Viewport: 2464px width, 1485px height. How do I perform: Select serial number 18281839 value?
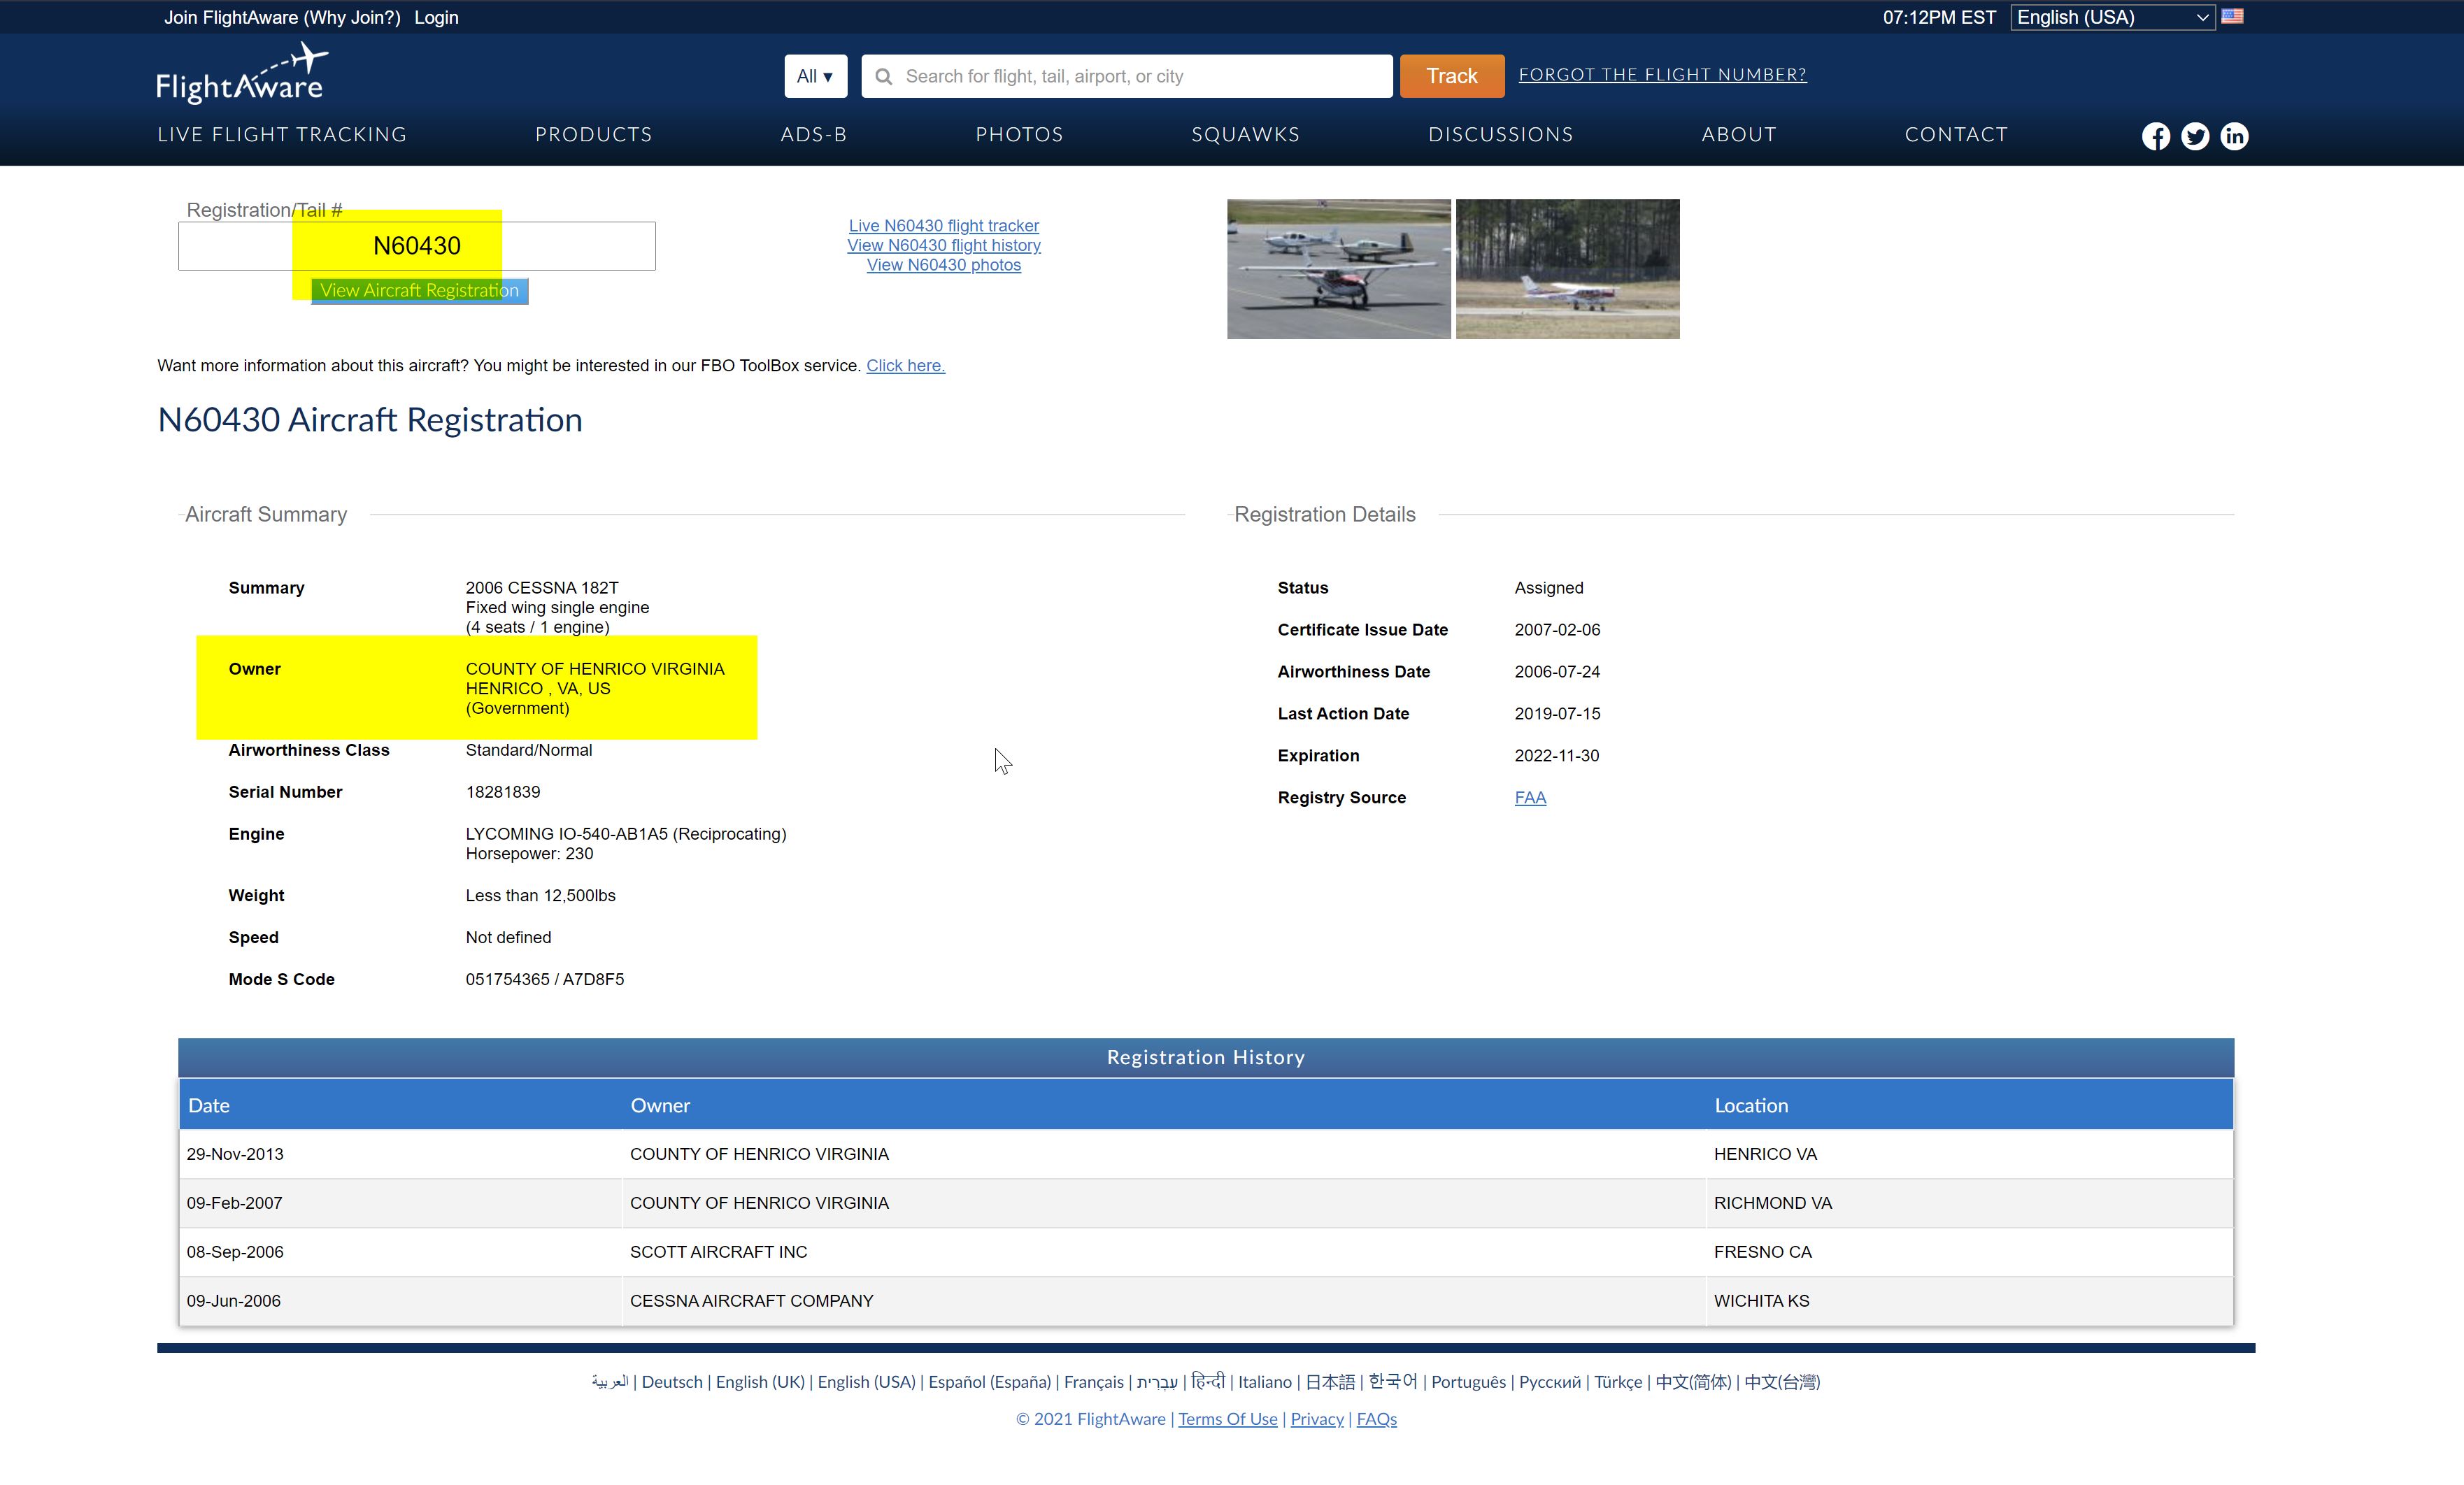[x=503, y=792]
